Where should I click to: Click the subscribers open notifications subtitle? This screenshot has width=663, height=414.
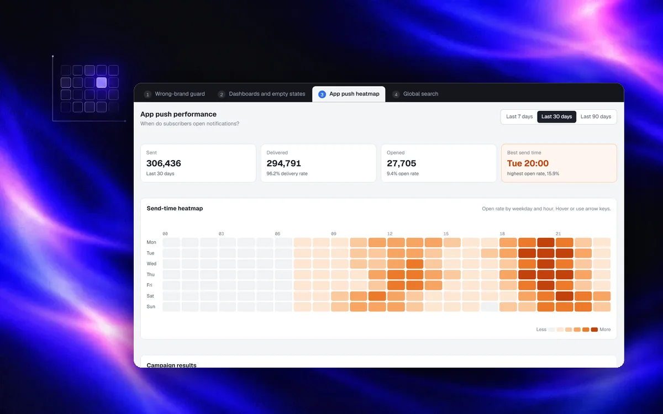(190, 124)
